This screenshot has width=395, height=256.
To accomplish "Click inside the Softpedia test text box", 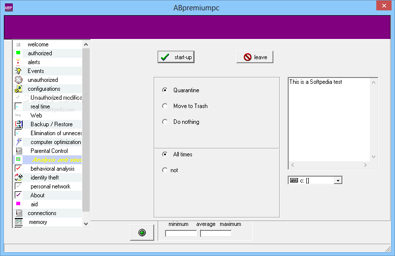I will coord(329,119).
